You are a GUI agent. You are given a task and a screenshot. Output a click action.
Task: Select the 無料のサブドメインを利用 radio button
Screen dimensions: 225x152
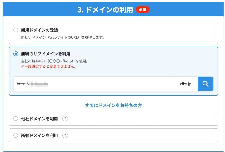[x=16, y=54]
